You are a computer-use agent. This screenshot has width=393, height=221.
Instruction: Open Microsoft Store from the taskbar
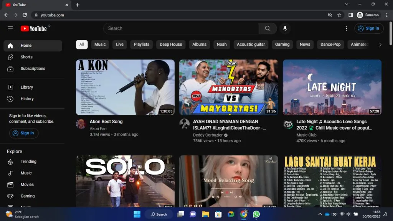pos(218,214)
